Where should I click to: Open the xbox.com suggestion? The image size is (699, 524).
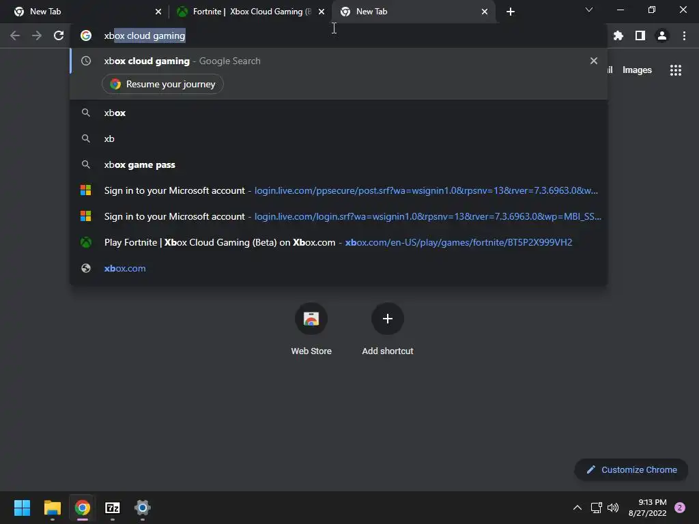click(x=339, y=268)
